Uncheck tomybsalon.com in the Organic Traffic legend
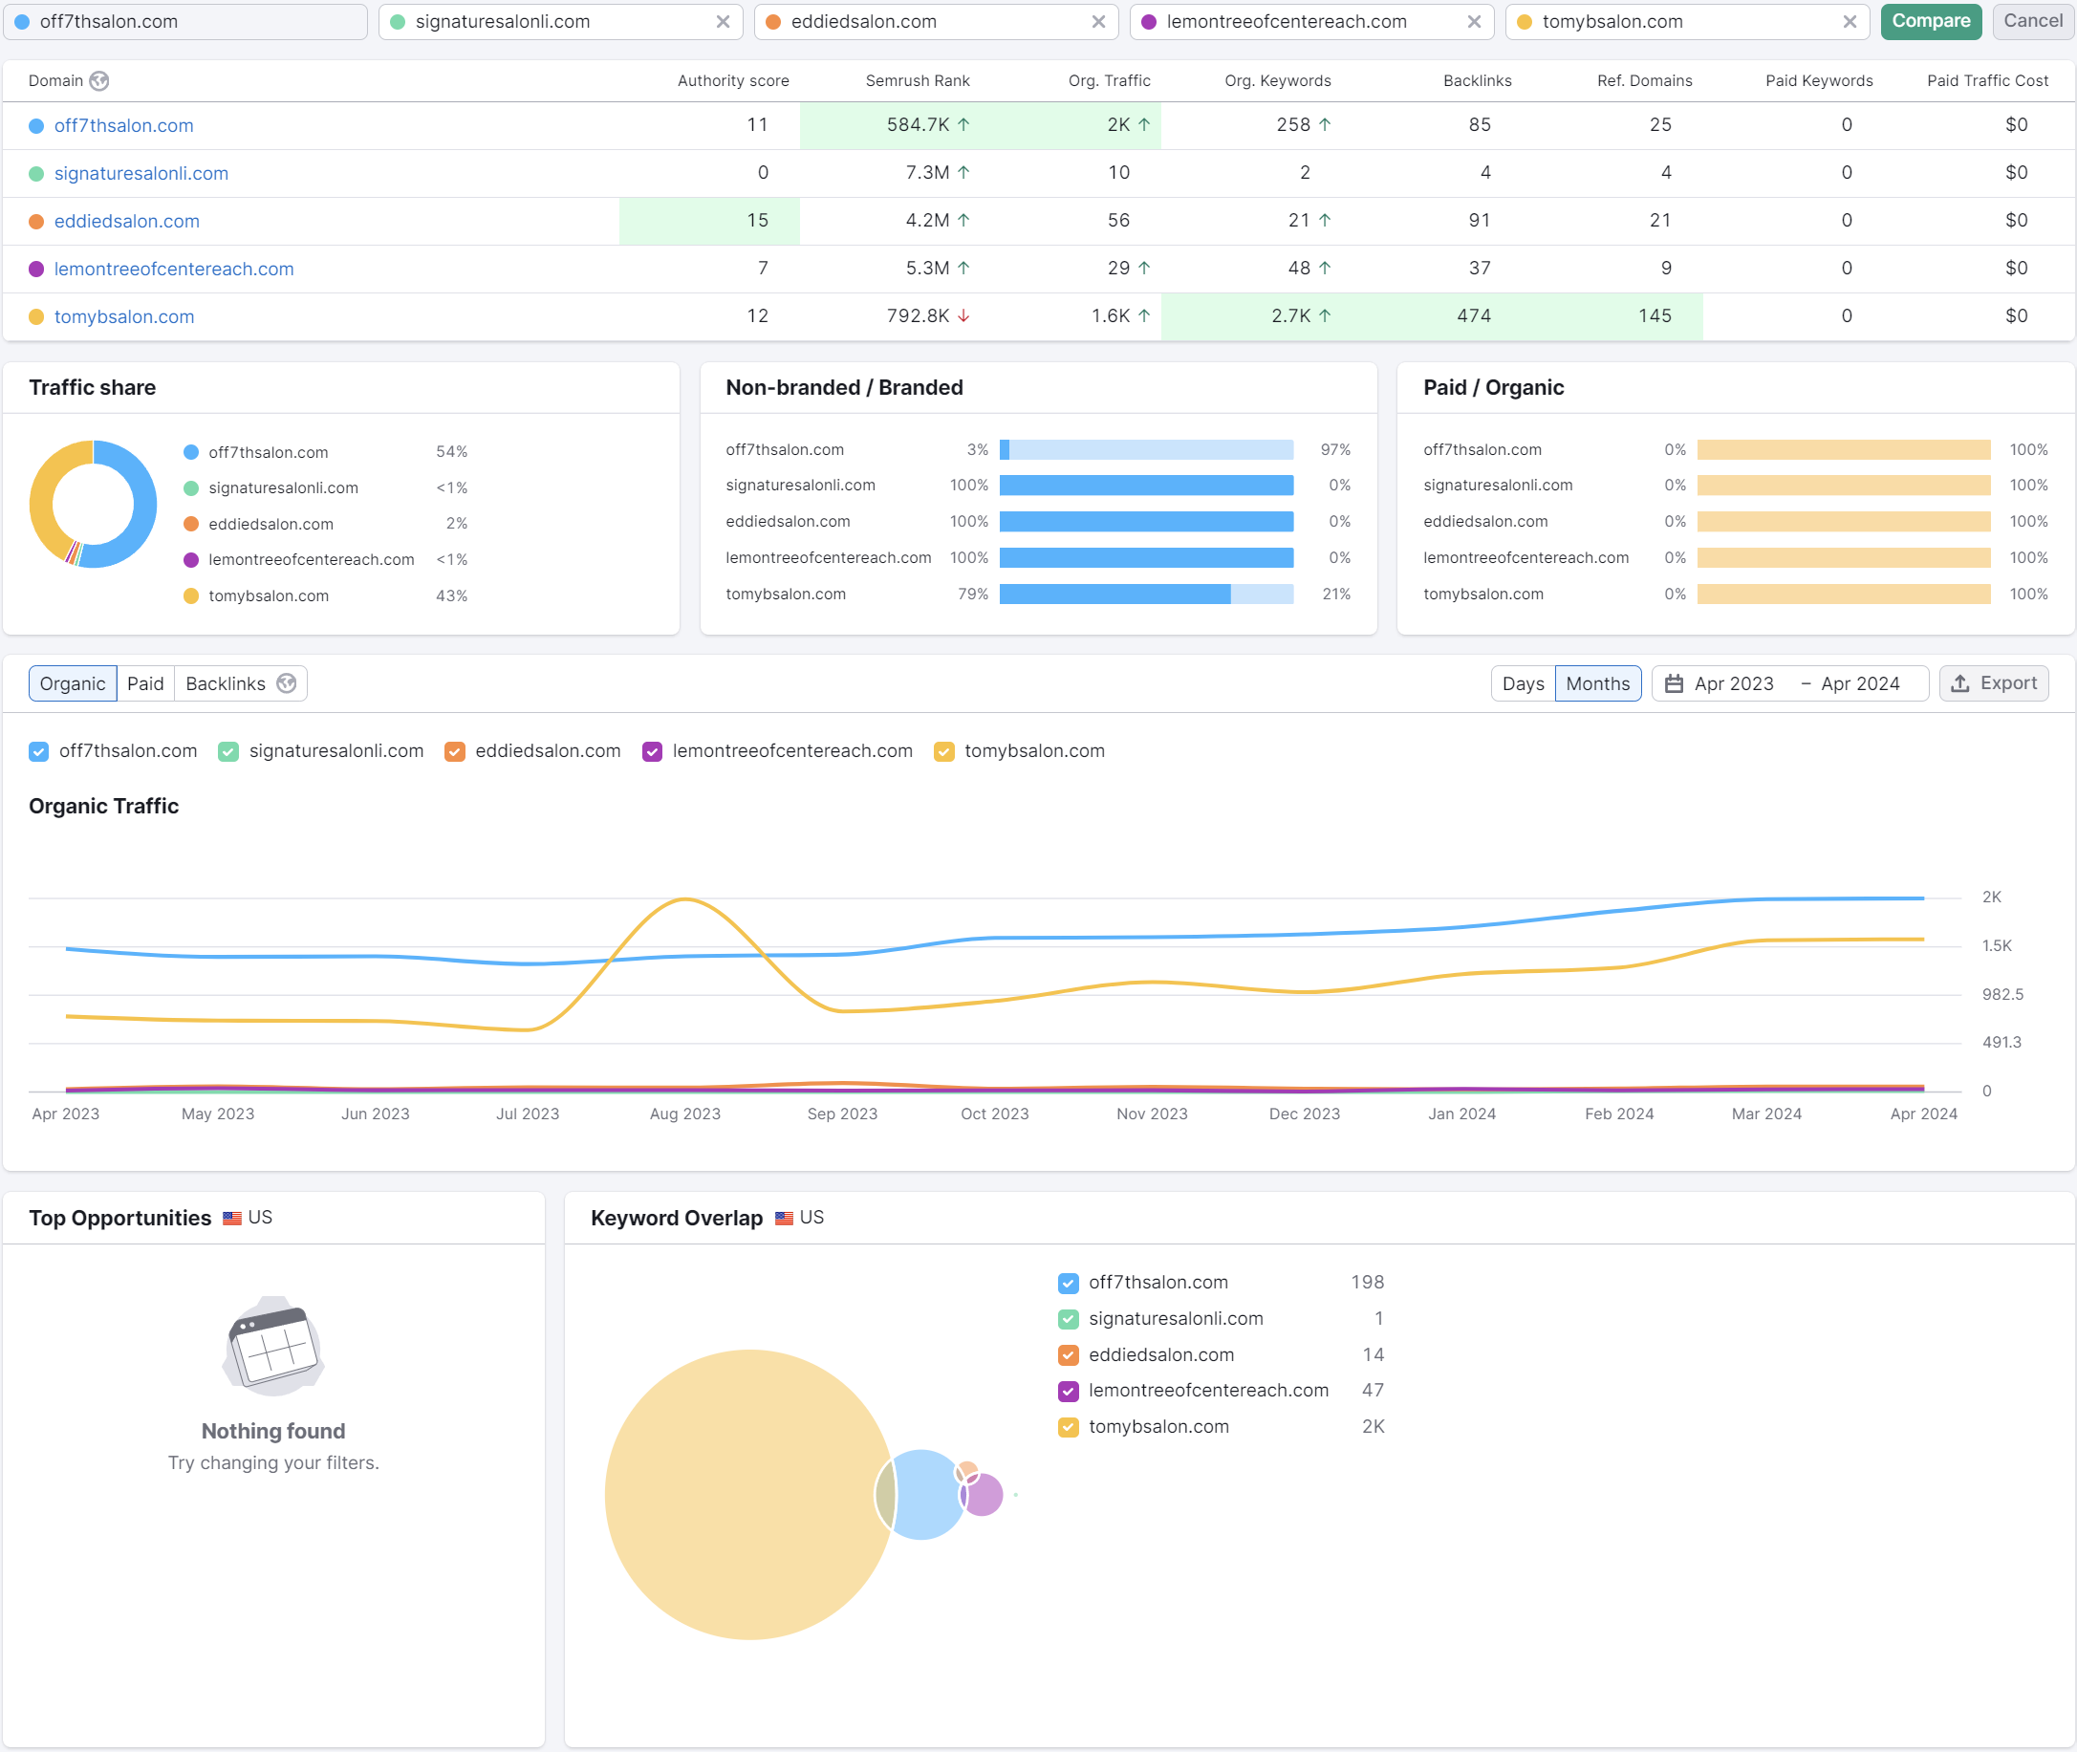This screenshot has height=1752, width=2077. pyautogui.click(x=944, y=752)
